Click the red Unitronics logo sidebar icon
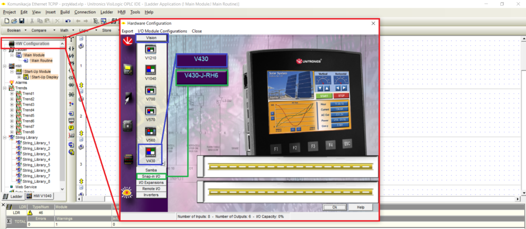The height and width of the screenshot is (229, 526). coord(127,41)
